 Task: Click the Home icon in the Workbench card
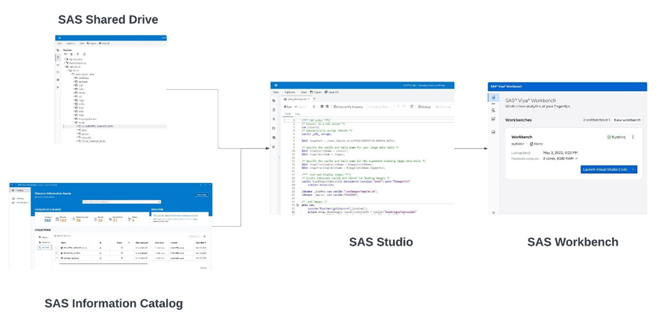pyautogui.click(x=532, y=144)
